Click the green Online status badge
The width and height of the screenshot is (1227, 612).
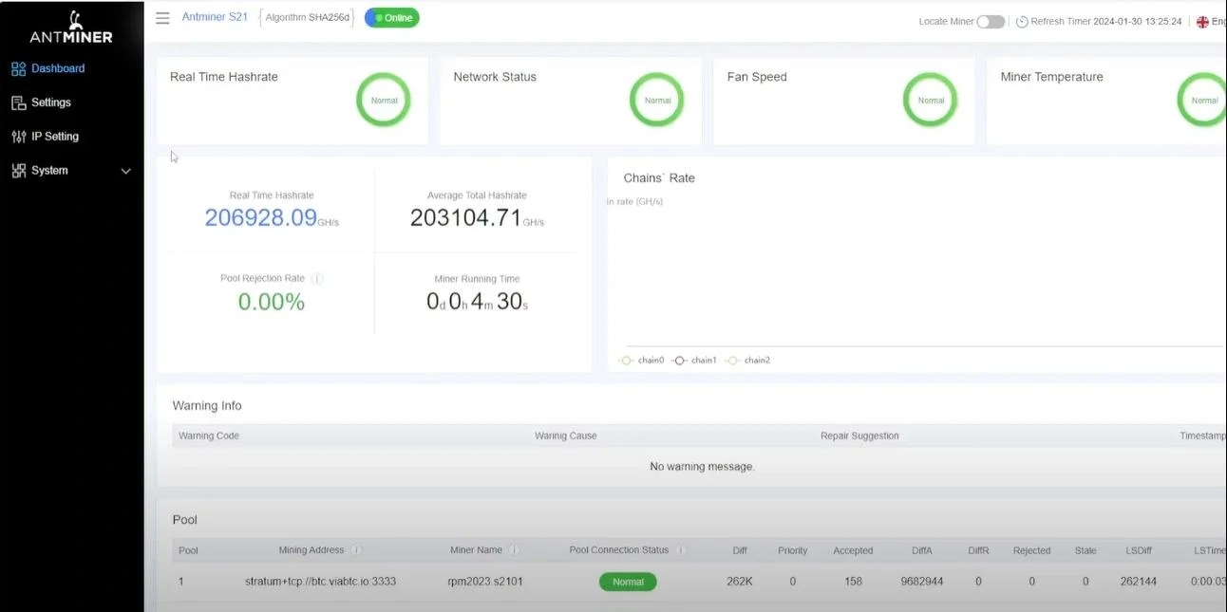391,18
